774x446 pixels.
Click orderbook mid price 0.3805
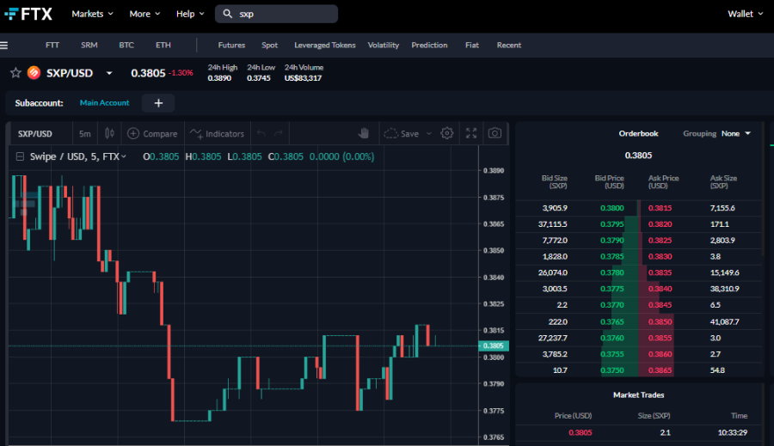[638, 156]
